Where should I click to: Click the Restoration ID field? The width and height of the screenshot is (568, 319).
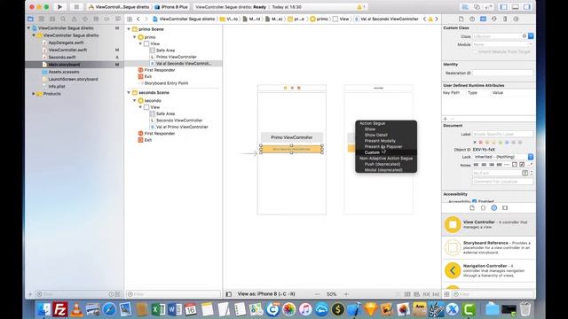(x=503, y=73)
